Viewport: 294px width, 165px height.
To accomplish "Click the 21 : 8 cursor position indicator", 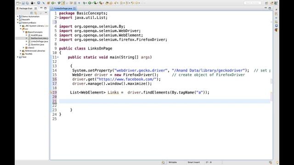I will (x=209, y=162).
